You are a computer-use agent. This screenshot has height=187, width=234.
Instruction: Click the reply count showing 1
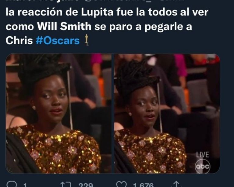[25, 185]
